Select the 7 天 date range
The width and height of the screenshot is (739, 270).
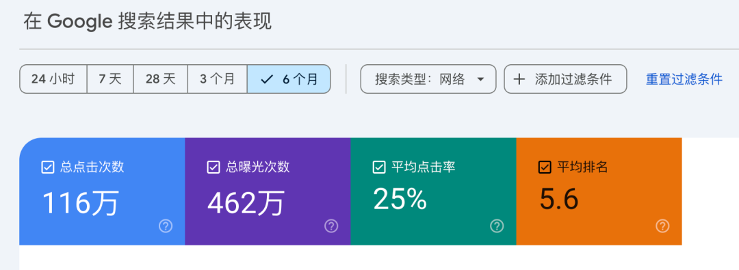(110, 79)
